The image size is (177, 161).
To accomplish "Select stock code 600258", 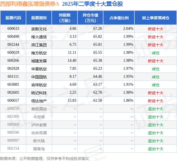I will point(13,108).
